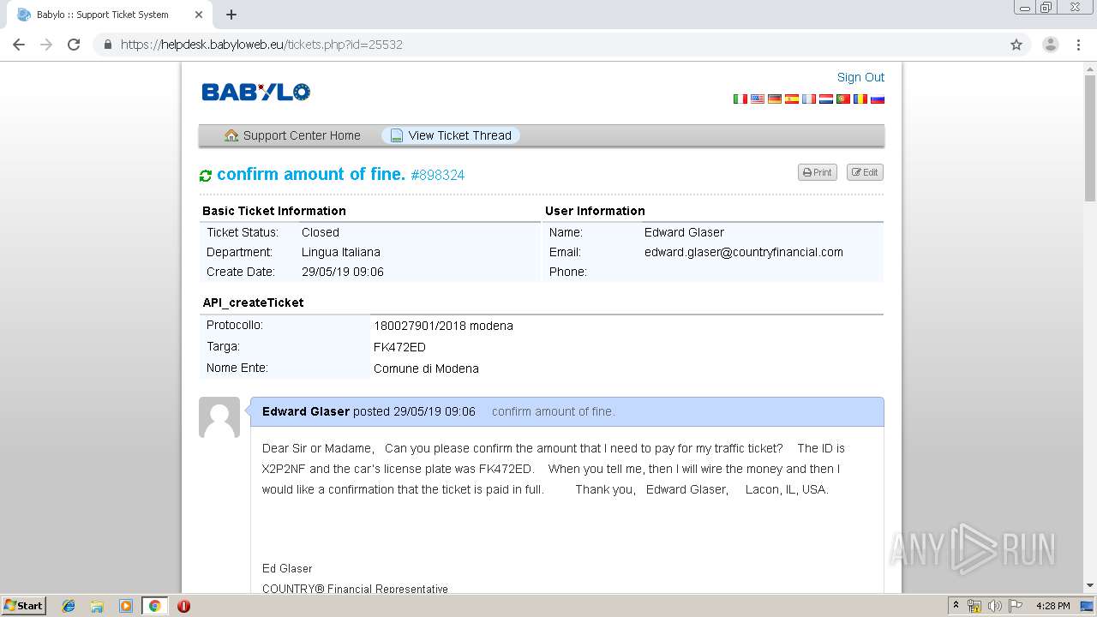The width and height of the screenshot is (1097, 617).
Task: Select the Spanish flag language
Action: click(791, 99)
